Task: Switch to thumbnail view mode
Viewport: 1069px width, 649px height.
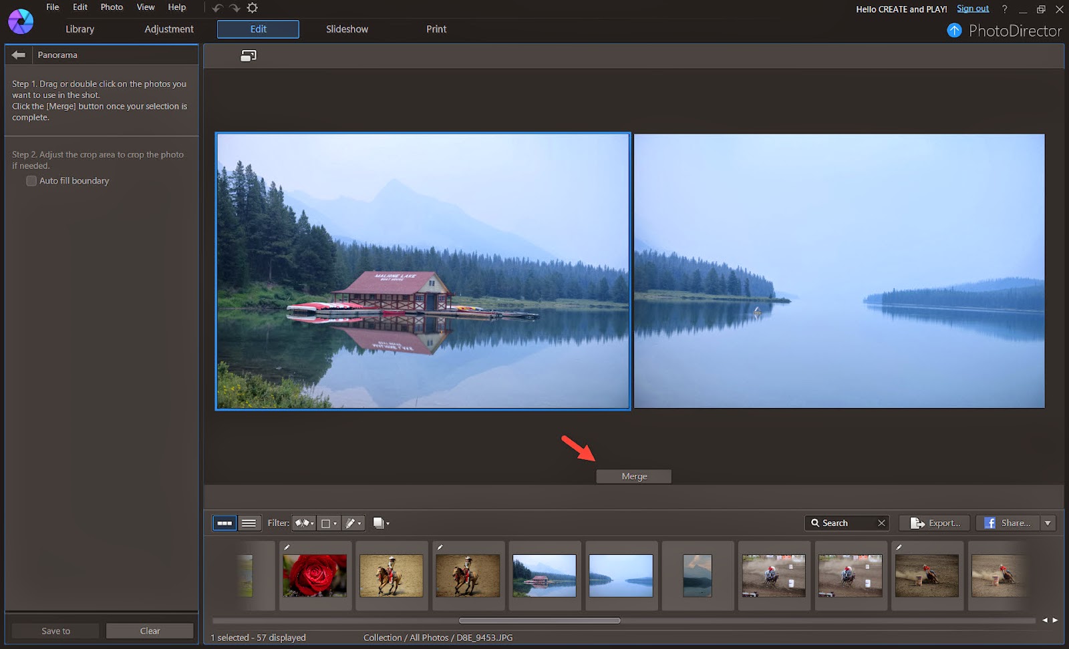Action: click(224, 523)
